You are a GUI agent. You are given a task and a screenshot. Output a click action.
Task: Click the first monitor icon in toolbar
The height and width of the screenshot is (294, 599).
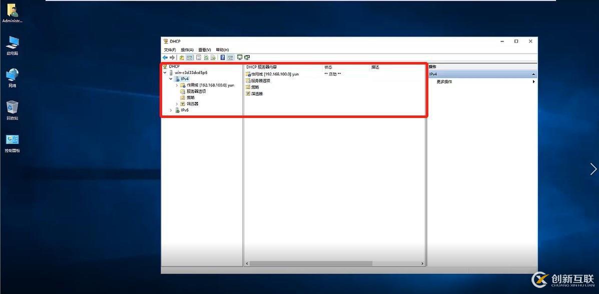pyautogui.click(x=240, y=57)
